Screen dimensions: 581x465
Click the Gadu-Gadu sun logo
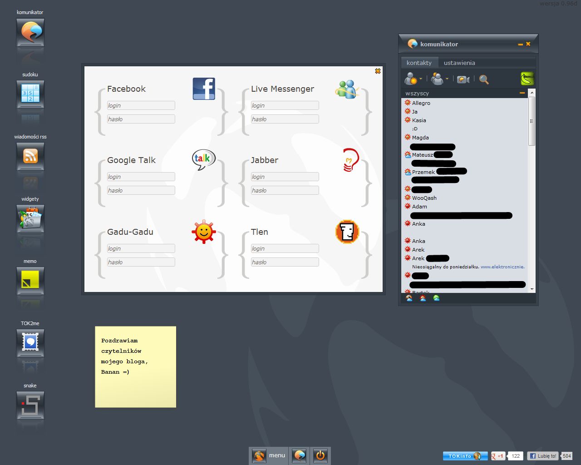203,232
